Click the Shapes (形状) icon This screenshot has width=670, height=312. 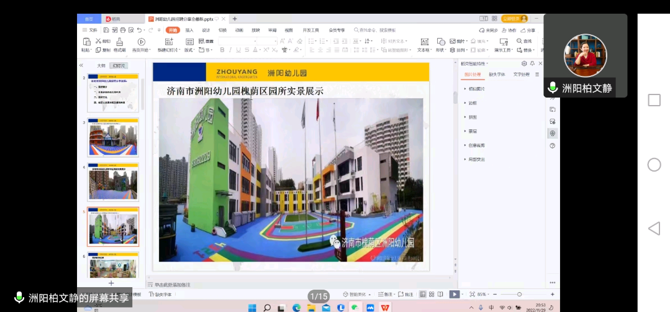click(440, 42)
